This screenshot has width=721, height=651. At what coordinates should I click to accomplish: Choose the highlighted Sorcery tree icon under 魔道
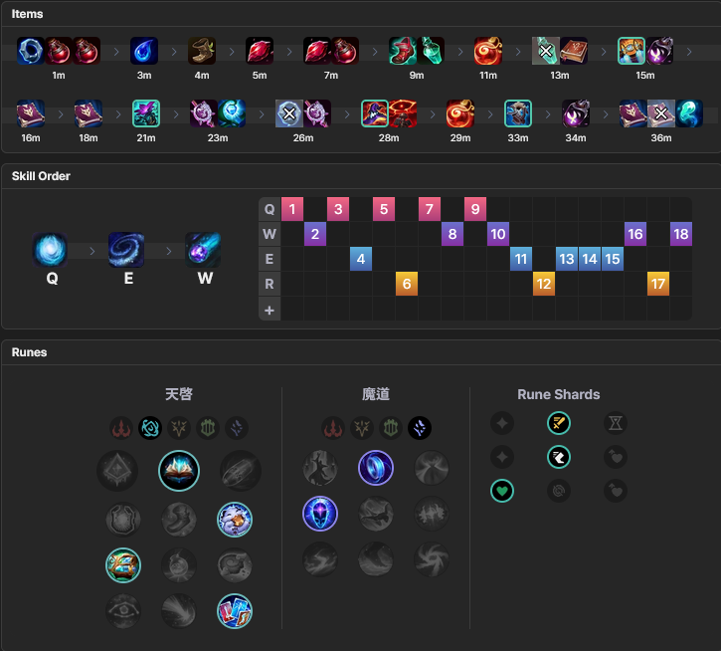pyautogui.click(x=420, y=428)
